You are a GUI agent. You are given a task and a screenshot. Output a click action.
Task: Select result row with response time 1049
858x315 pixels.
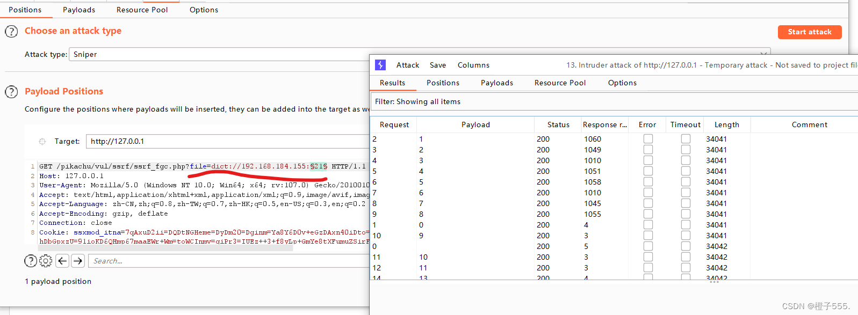[614, 150]
